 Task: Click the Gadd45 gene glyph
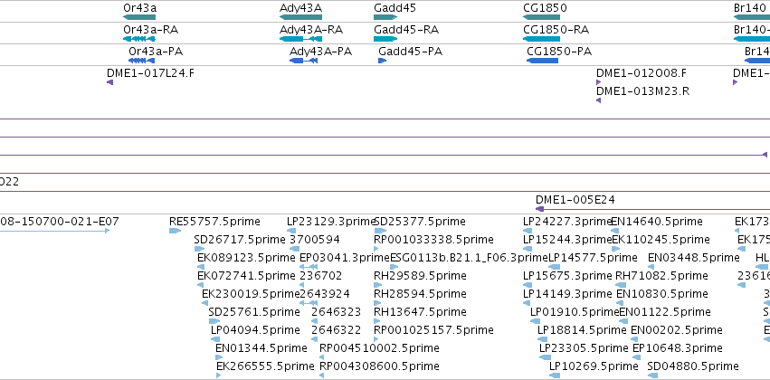click(385, 17)
